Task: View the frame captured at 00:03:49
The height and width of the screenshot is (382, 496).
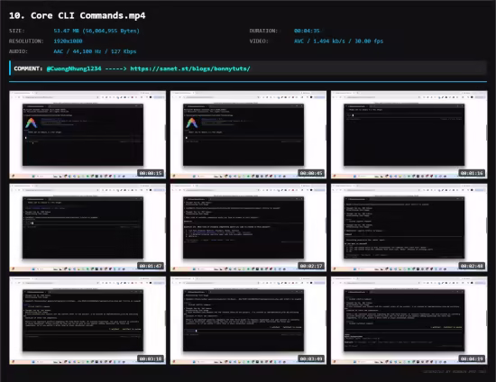Action: (248, 321)
